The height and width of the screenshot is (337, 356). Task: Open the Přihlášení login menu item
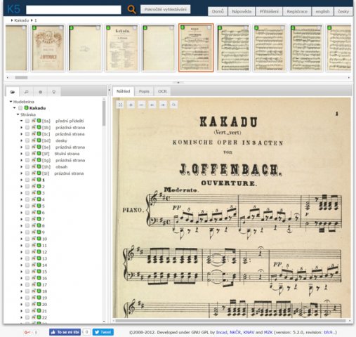tap(269, 11)
